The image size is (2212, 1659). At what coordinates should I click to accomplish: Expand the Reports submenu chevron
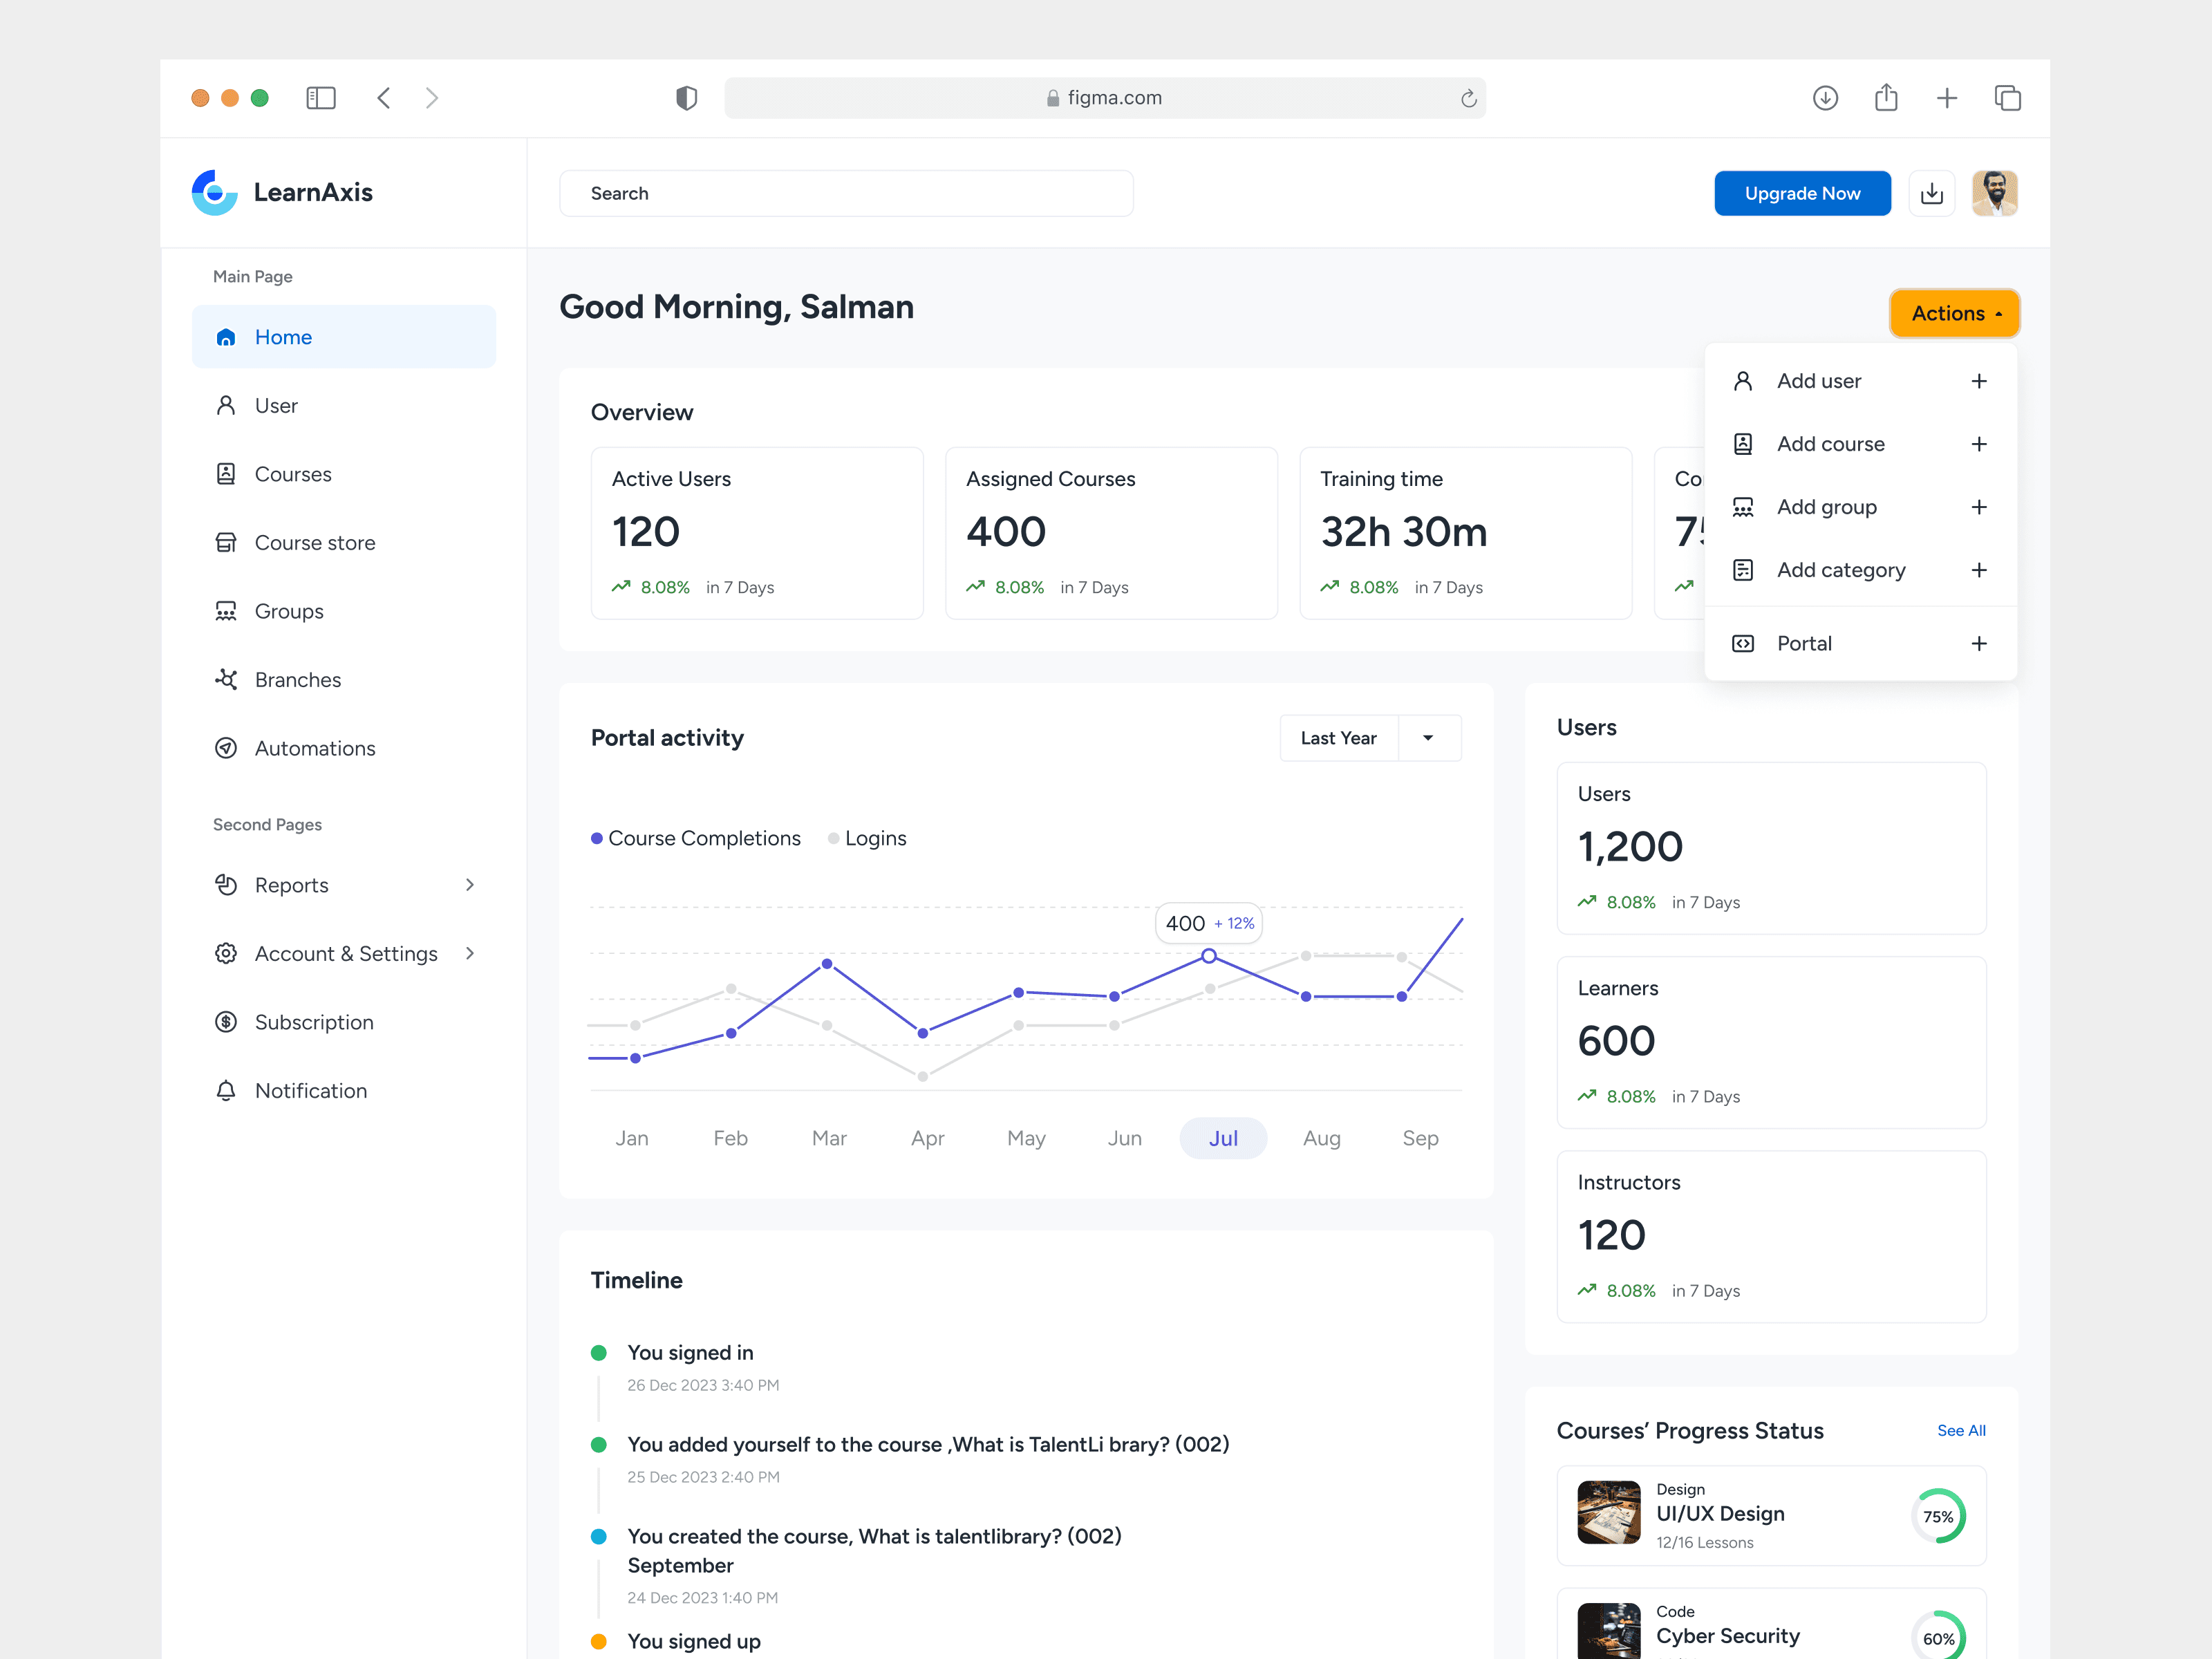point(470,885)
